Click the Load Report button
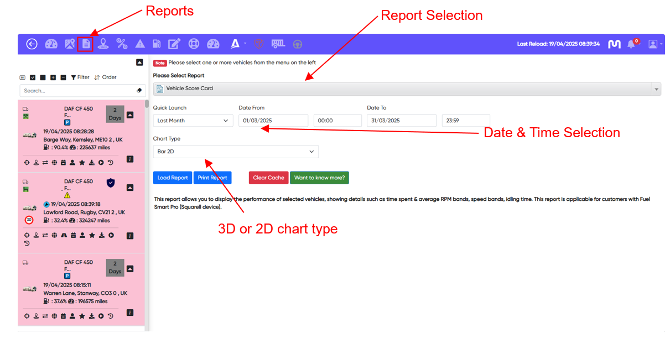 click(x=172, y=178)
